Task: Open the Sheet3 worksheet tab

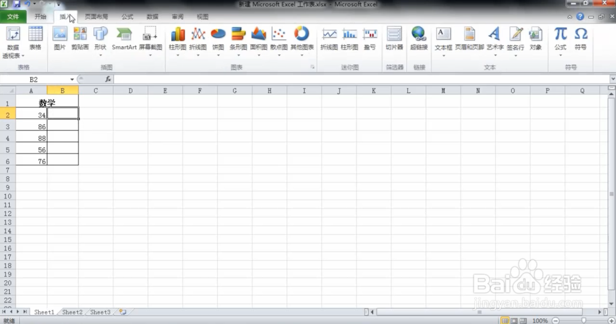Action: [x=100, y=312]
